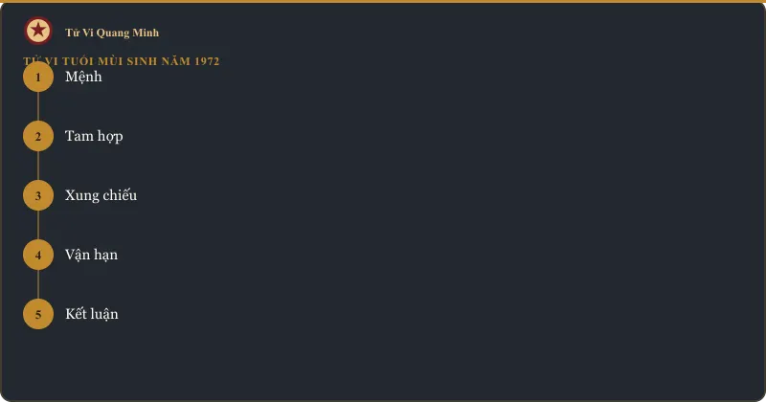Open the Kết luận section label

click(x=92, y=314)
